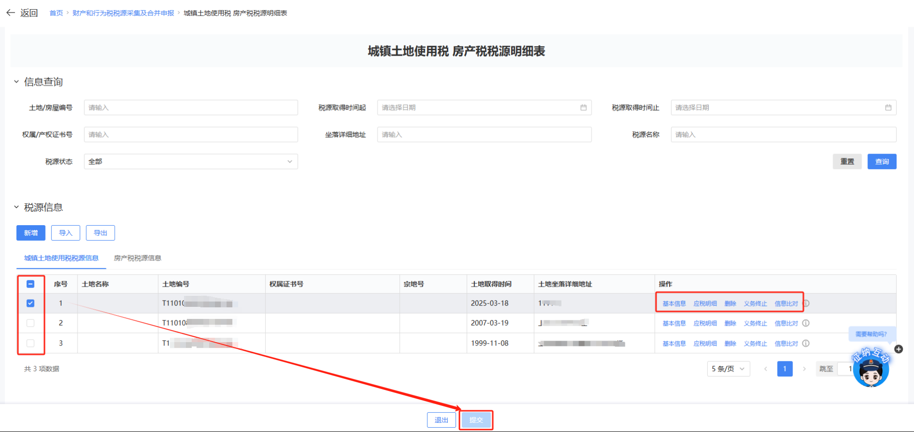Click info icon in row 2 operations
914x432 pixels.
(x=806, y=323)
